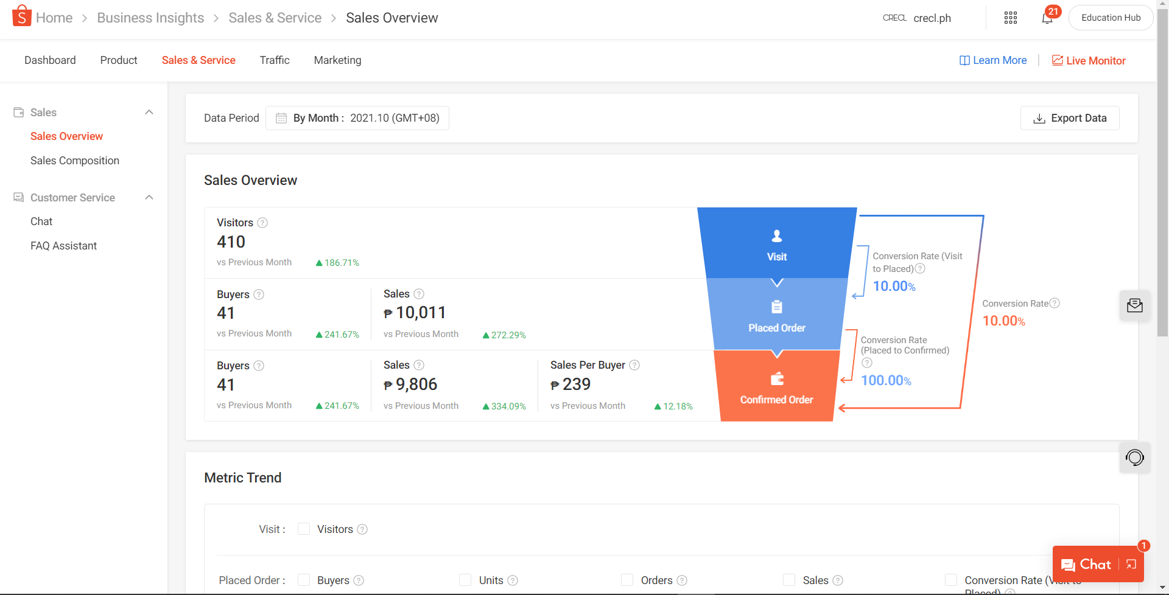This screenshot has width=1169, height=595.
Task: Switch to the Product tab
Action: [x=119, y=60]
